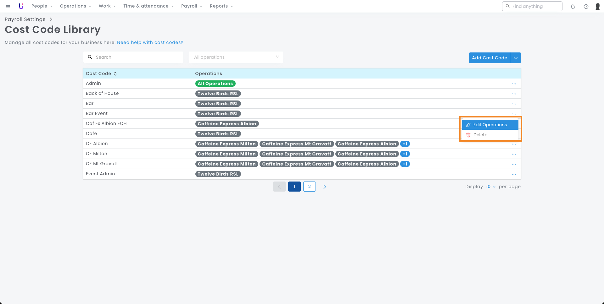Choose Delete from the context menu
Viewport: 604px width, 304px height.
point(480,135)
